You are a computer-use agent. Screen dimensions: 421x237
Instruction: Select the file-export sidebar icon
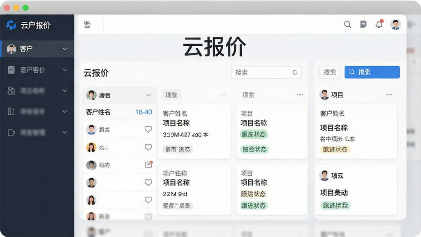[x=11, y=132]
